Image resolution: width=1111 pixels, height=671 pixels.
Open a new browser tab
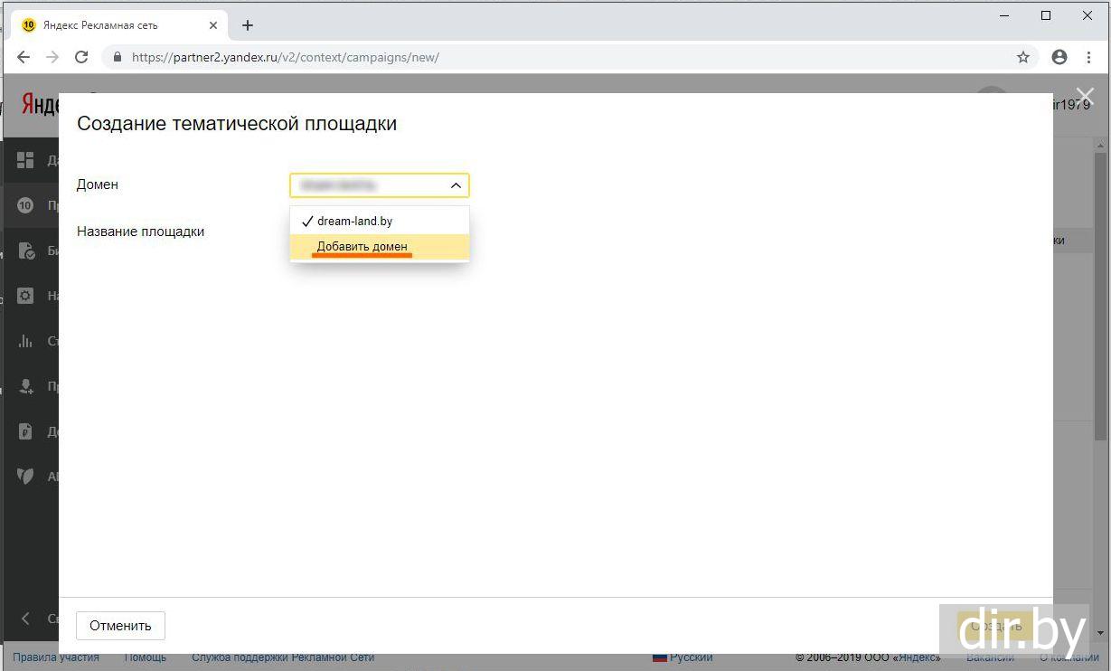pyautogui.click(x=248, y=25)
